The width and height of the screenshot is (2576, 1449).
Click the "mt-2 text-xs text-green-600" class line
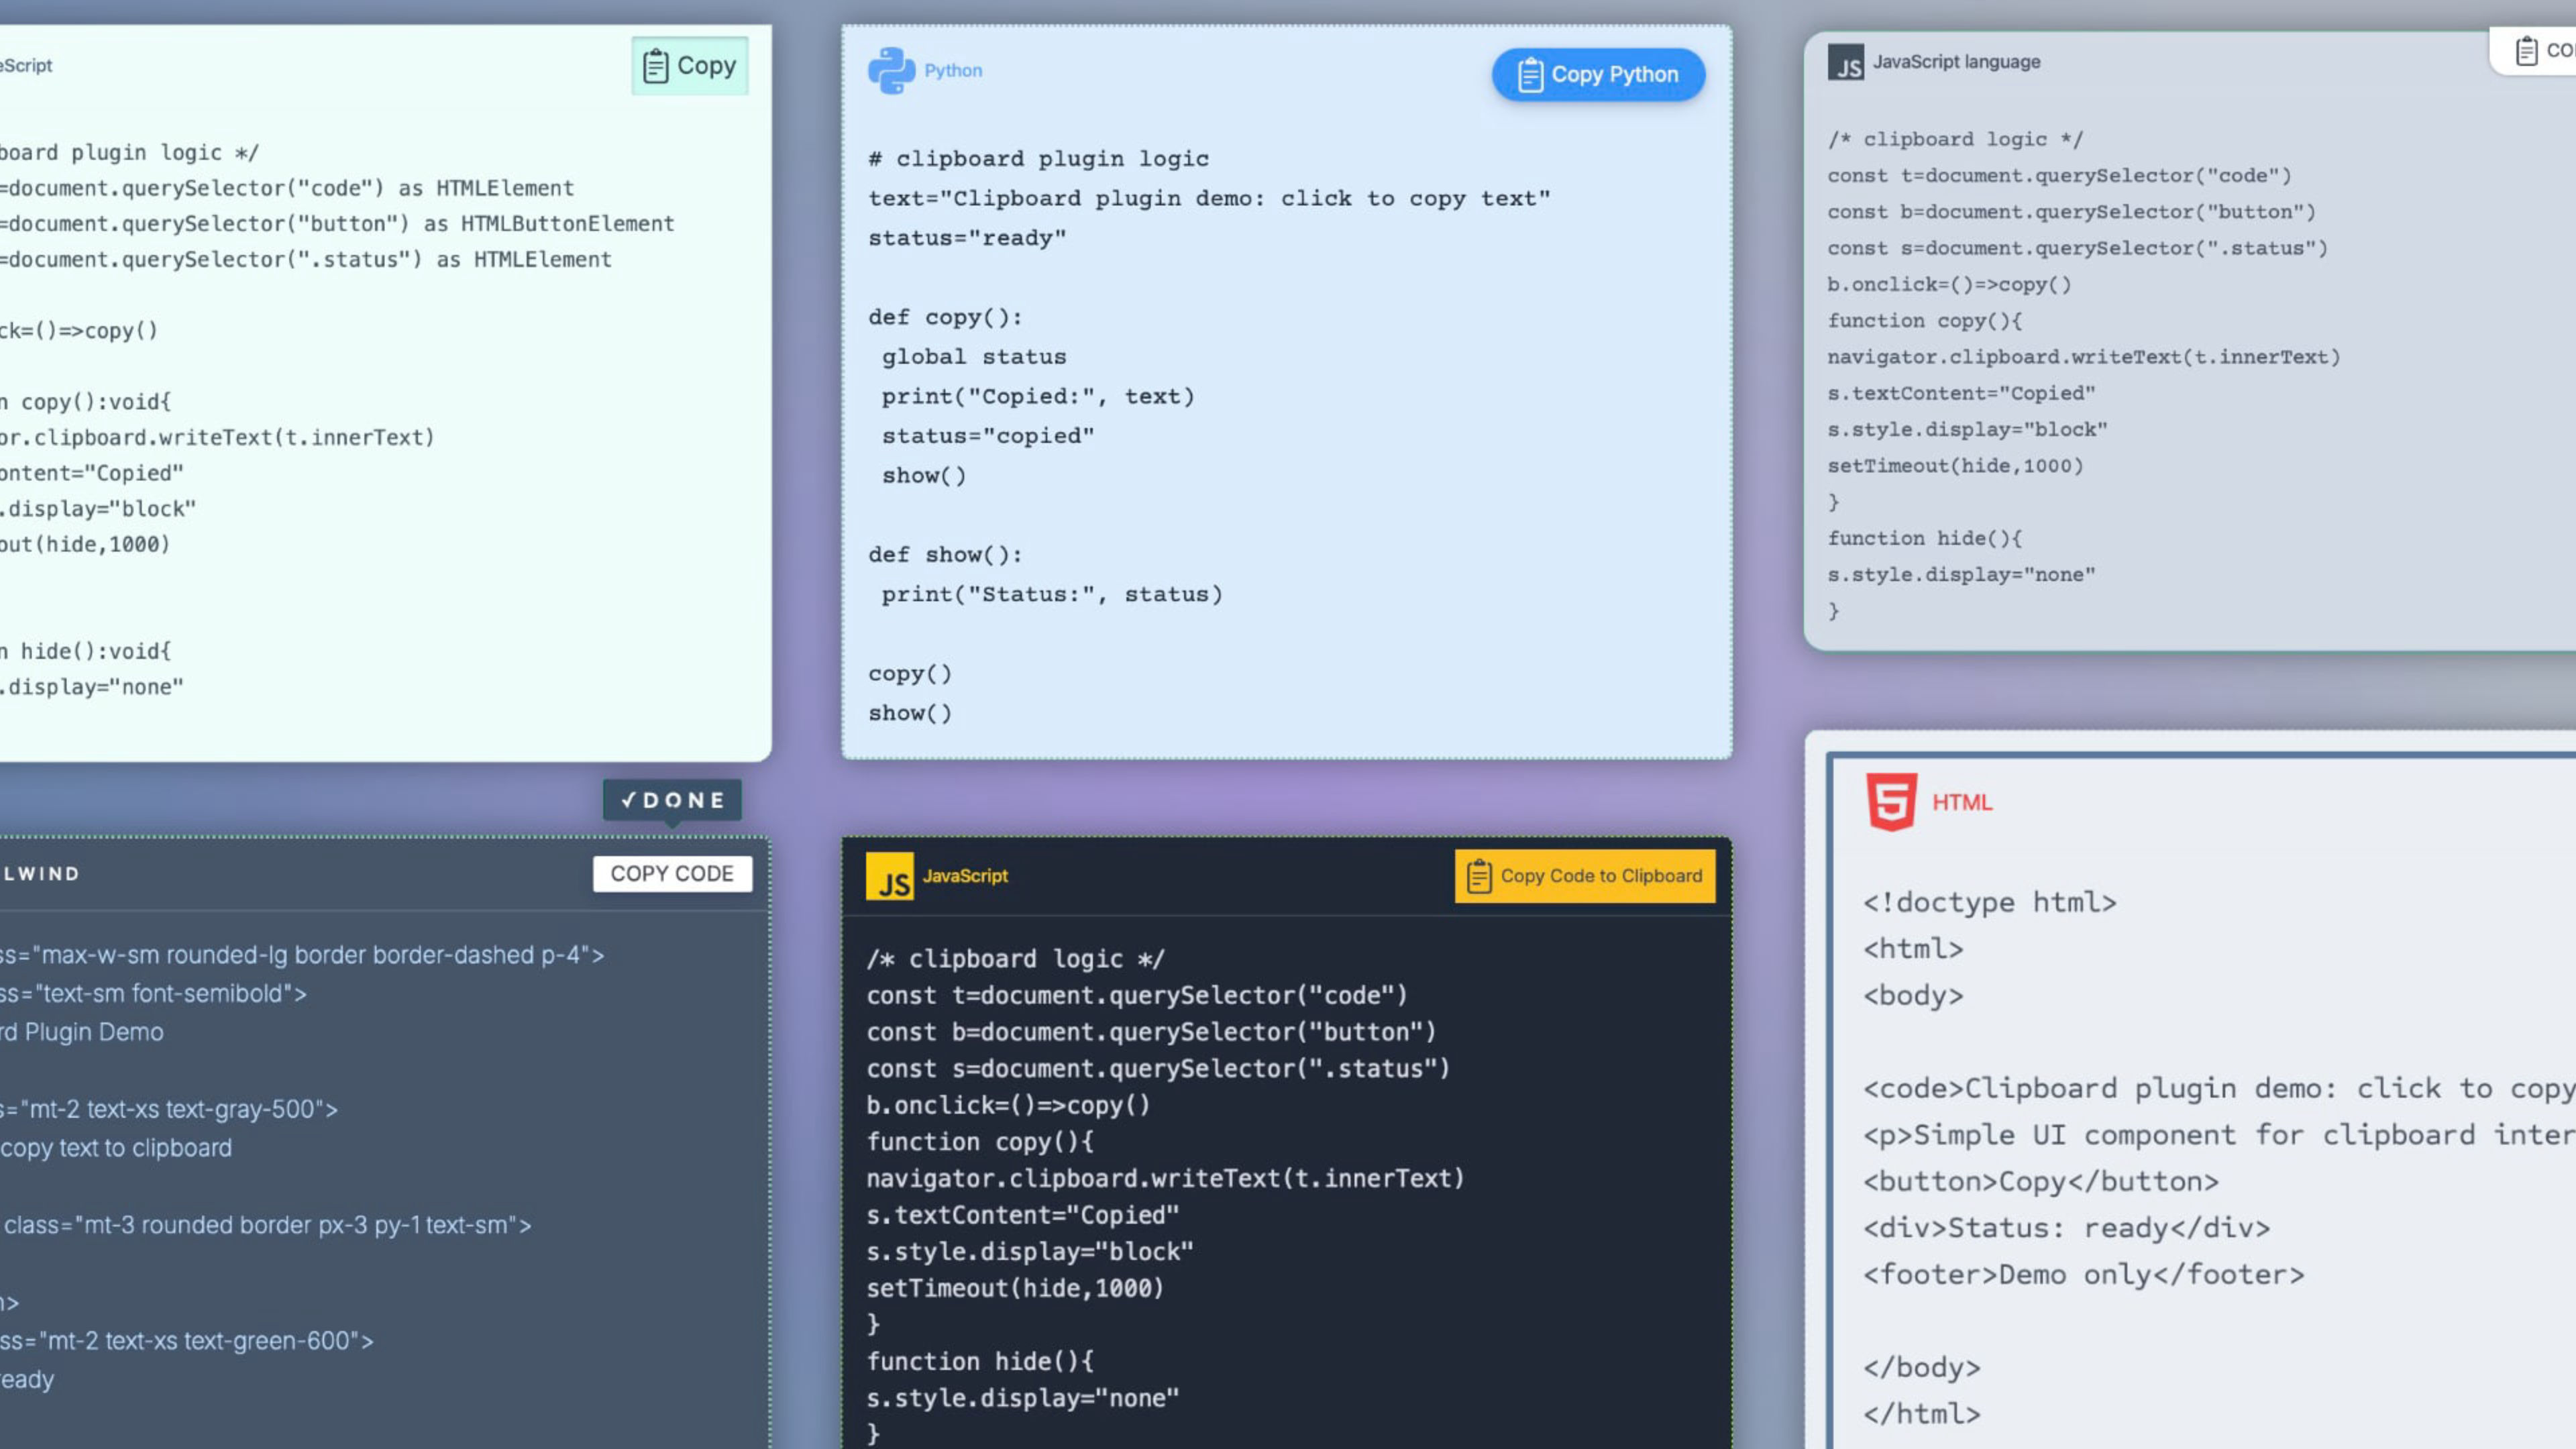(x=187, y=1341)
